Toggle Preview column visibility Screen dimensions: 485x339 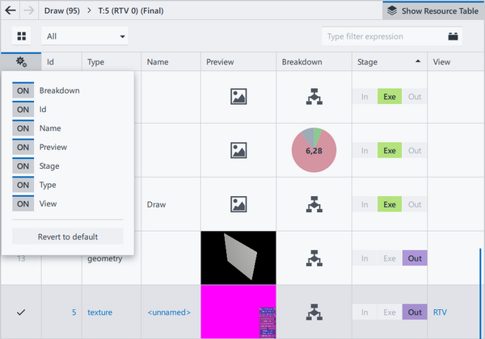point(23,147)
